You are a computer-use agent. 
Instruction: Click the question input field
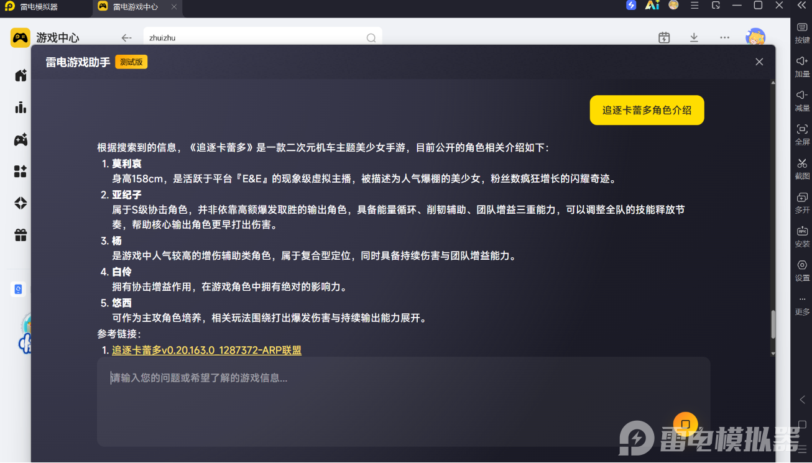404,401
